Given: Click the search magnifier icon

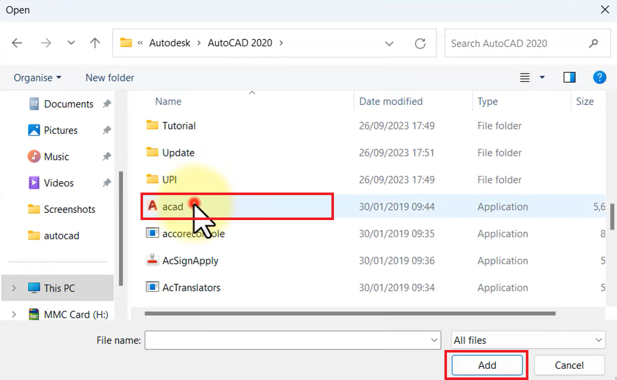Looking at the screenshot, I should point(594,43).
